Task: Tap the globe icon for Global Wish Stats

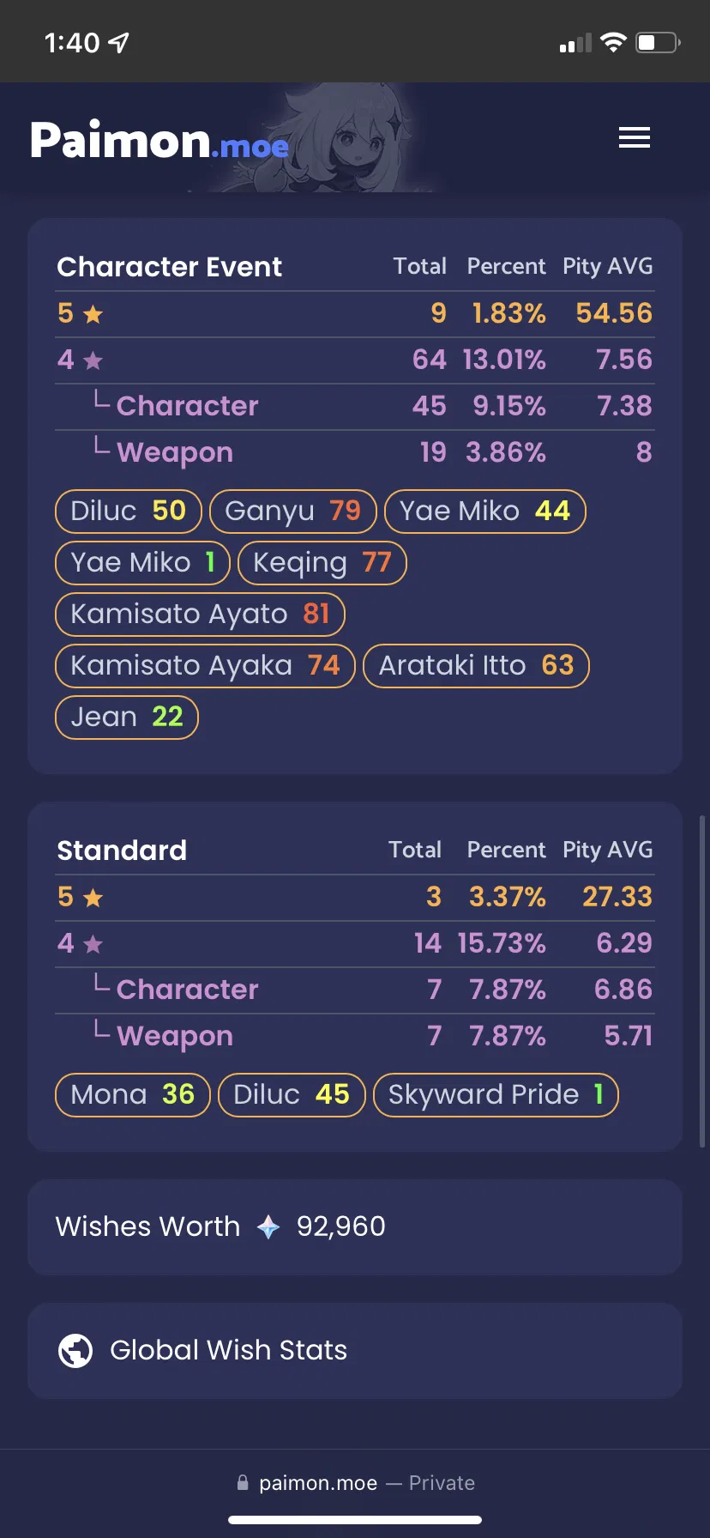Action: pyautogui.click(x=75, y=1351)
